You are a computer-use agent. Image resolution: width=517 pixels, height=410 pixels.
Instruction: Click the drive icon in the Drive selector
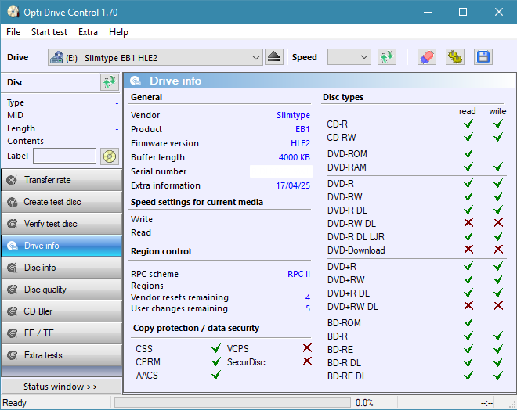click(56, 57)
